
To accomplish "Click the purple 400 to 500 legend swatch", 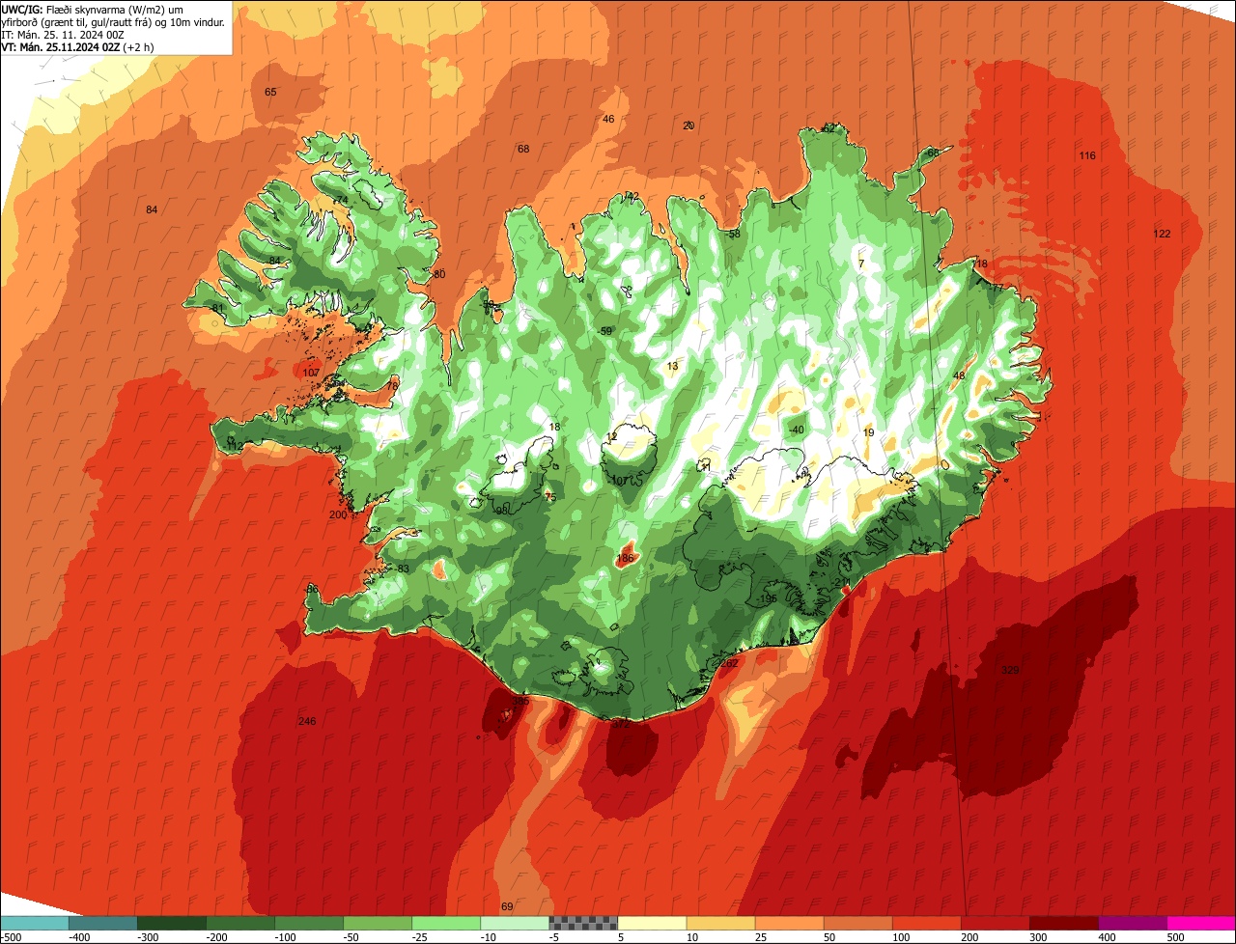I will point(1131,923).
